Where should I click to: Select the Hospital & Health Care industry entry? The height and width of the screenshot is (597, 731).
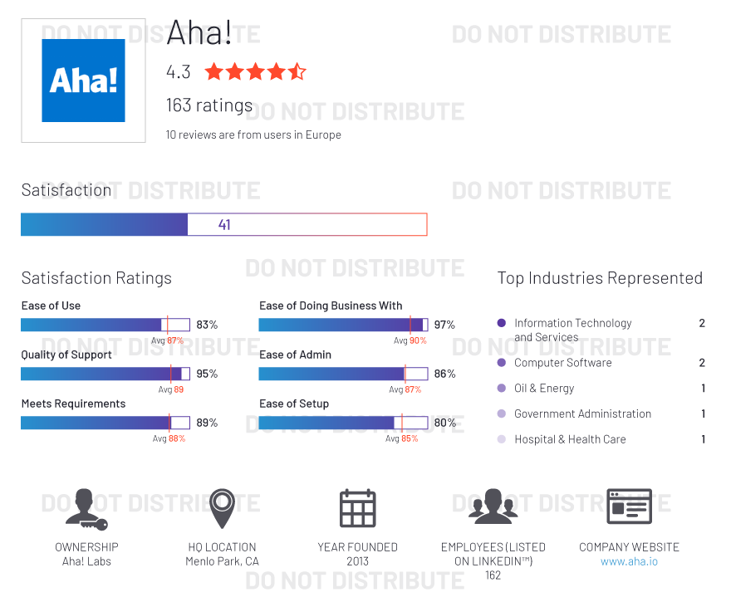pyautogui.click(x=570, y=439)
